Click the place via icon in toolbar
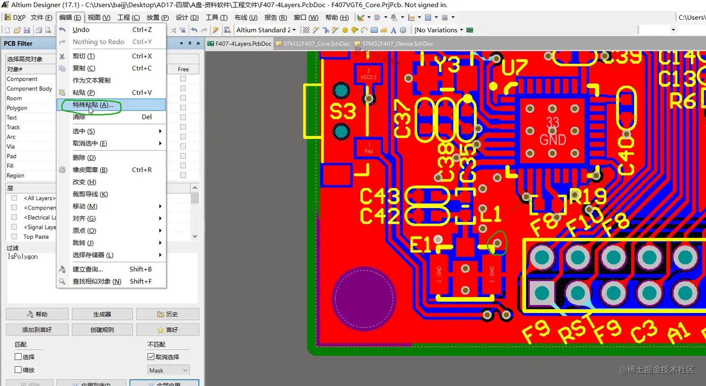Screen dimensions: 706x386 coord(354,30)
